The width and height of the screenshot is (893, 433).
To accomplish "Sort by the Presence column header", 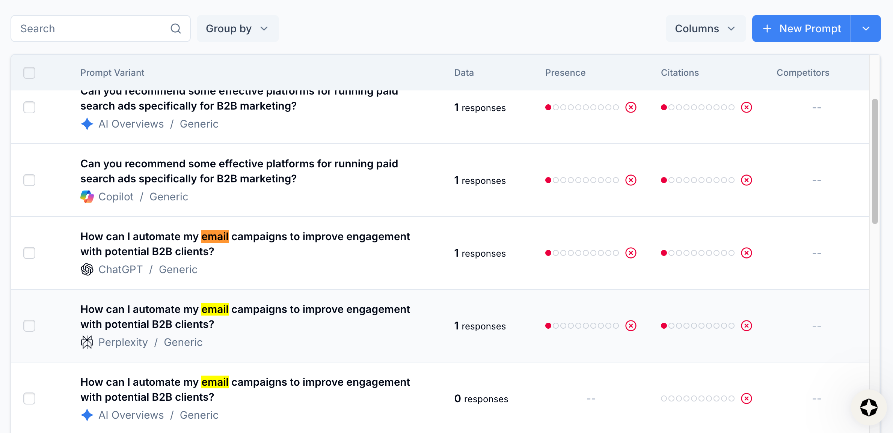I will click(x=565, y=73).
